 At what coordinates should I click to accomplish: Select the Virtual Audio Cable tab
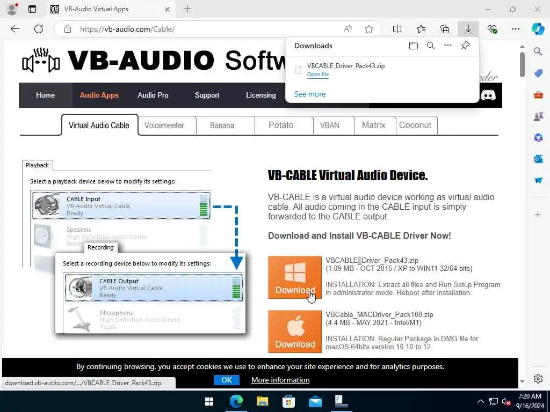pyautogui.click(x=99, y=125)
